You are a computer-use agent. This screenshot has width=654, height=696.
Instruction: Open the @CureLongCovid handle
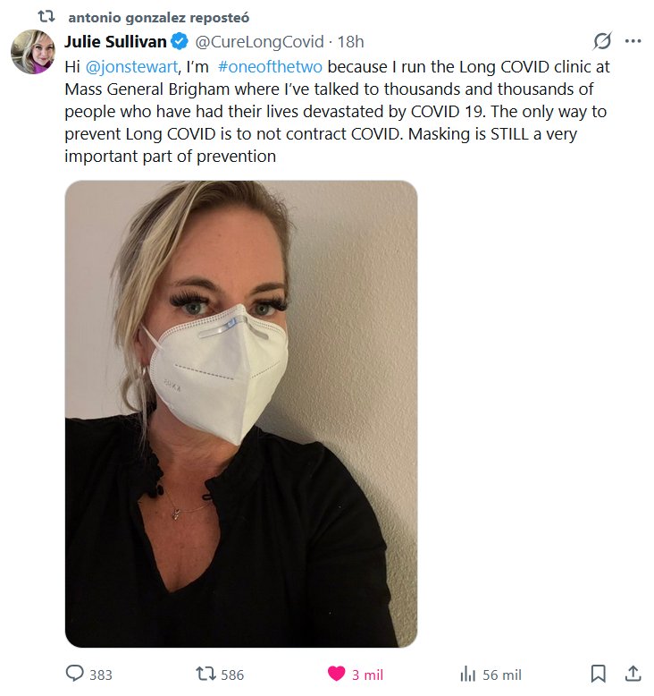coord(259,42)
